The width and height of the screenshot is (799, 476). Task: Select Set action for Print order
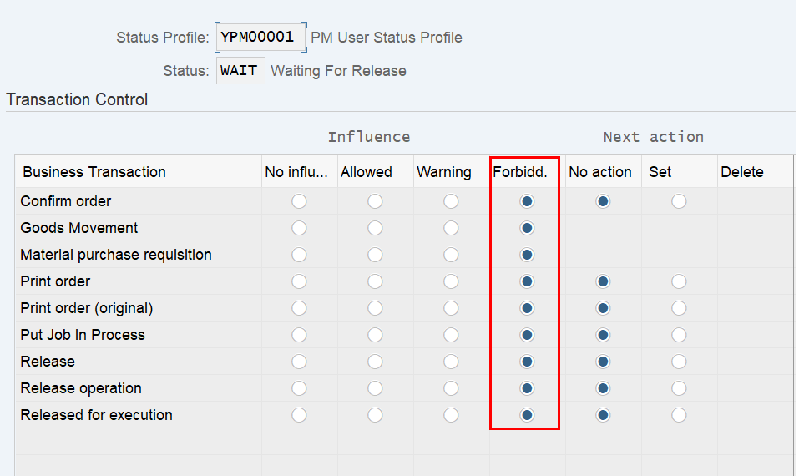[x=679, y=281]
